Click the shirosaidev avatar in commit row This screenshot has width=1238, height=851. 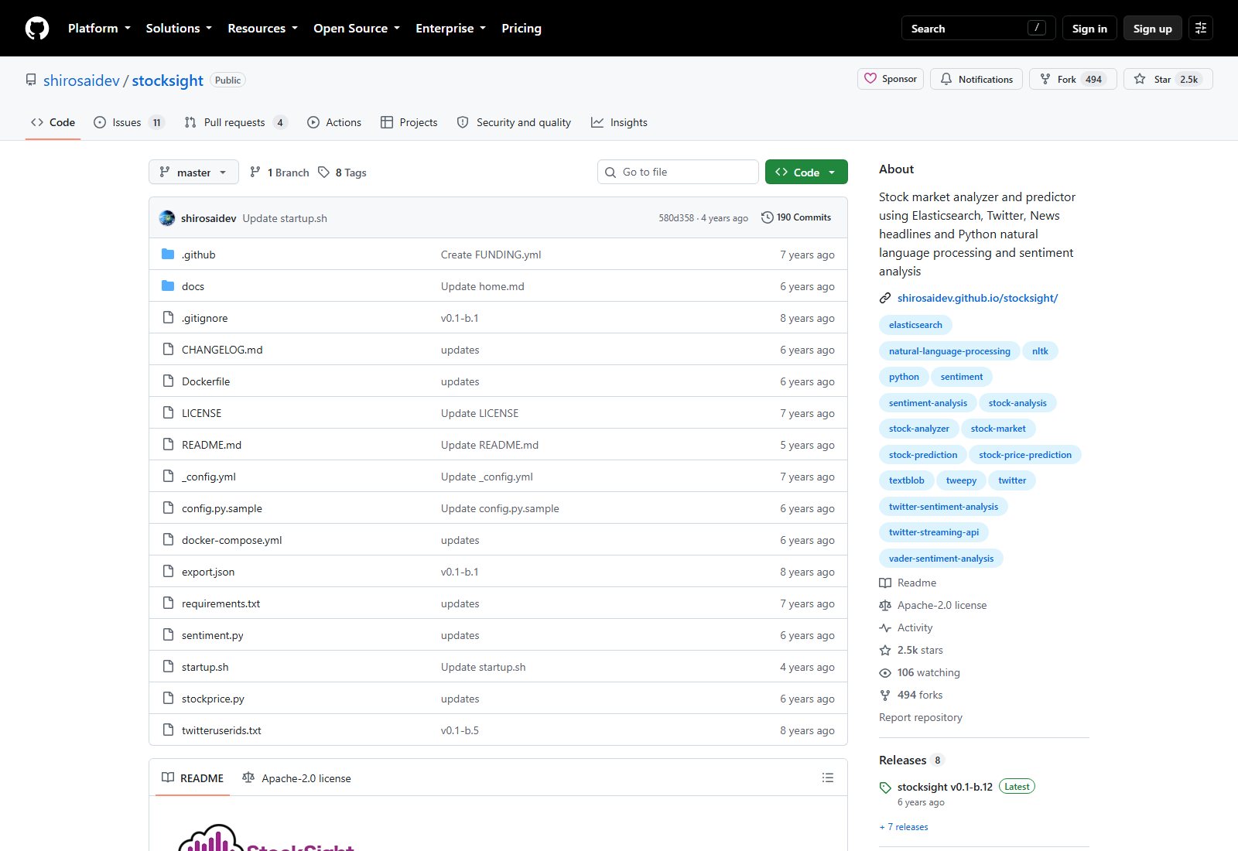click(167, 218)
